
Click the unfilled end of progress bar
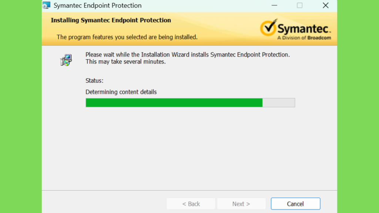(279, 103)
